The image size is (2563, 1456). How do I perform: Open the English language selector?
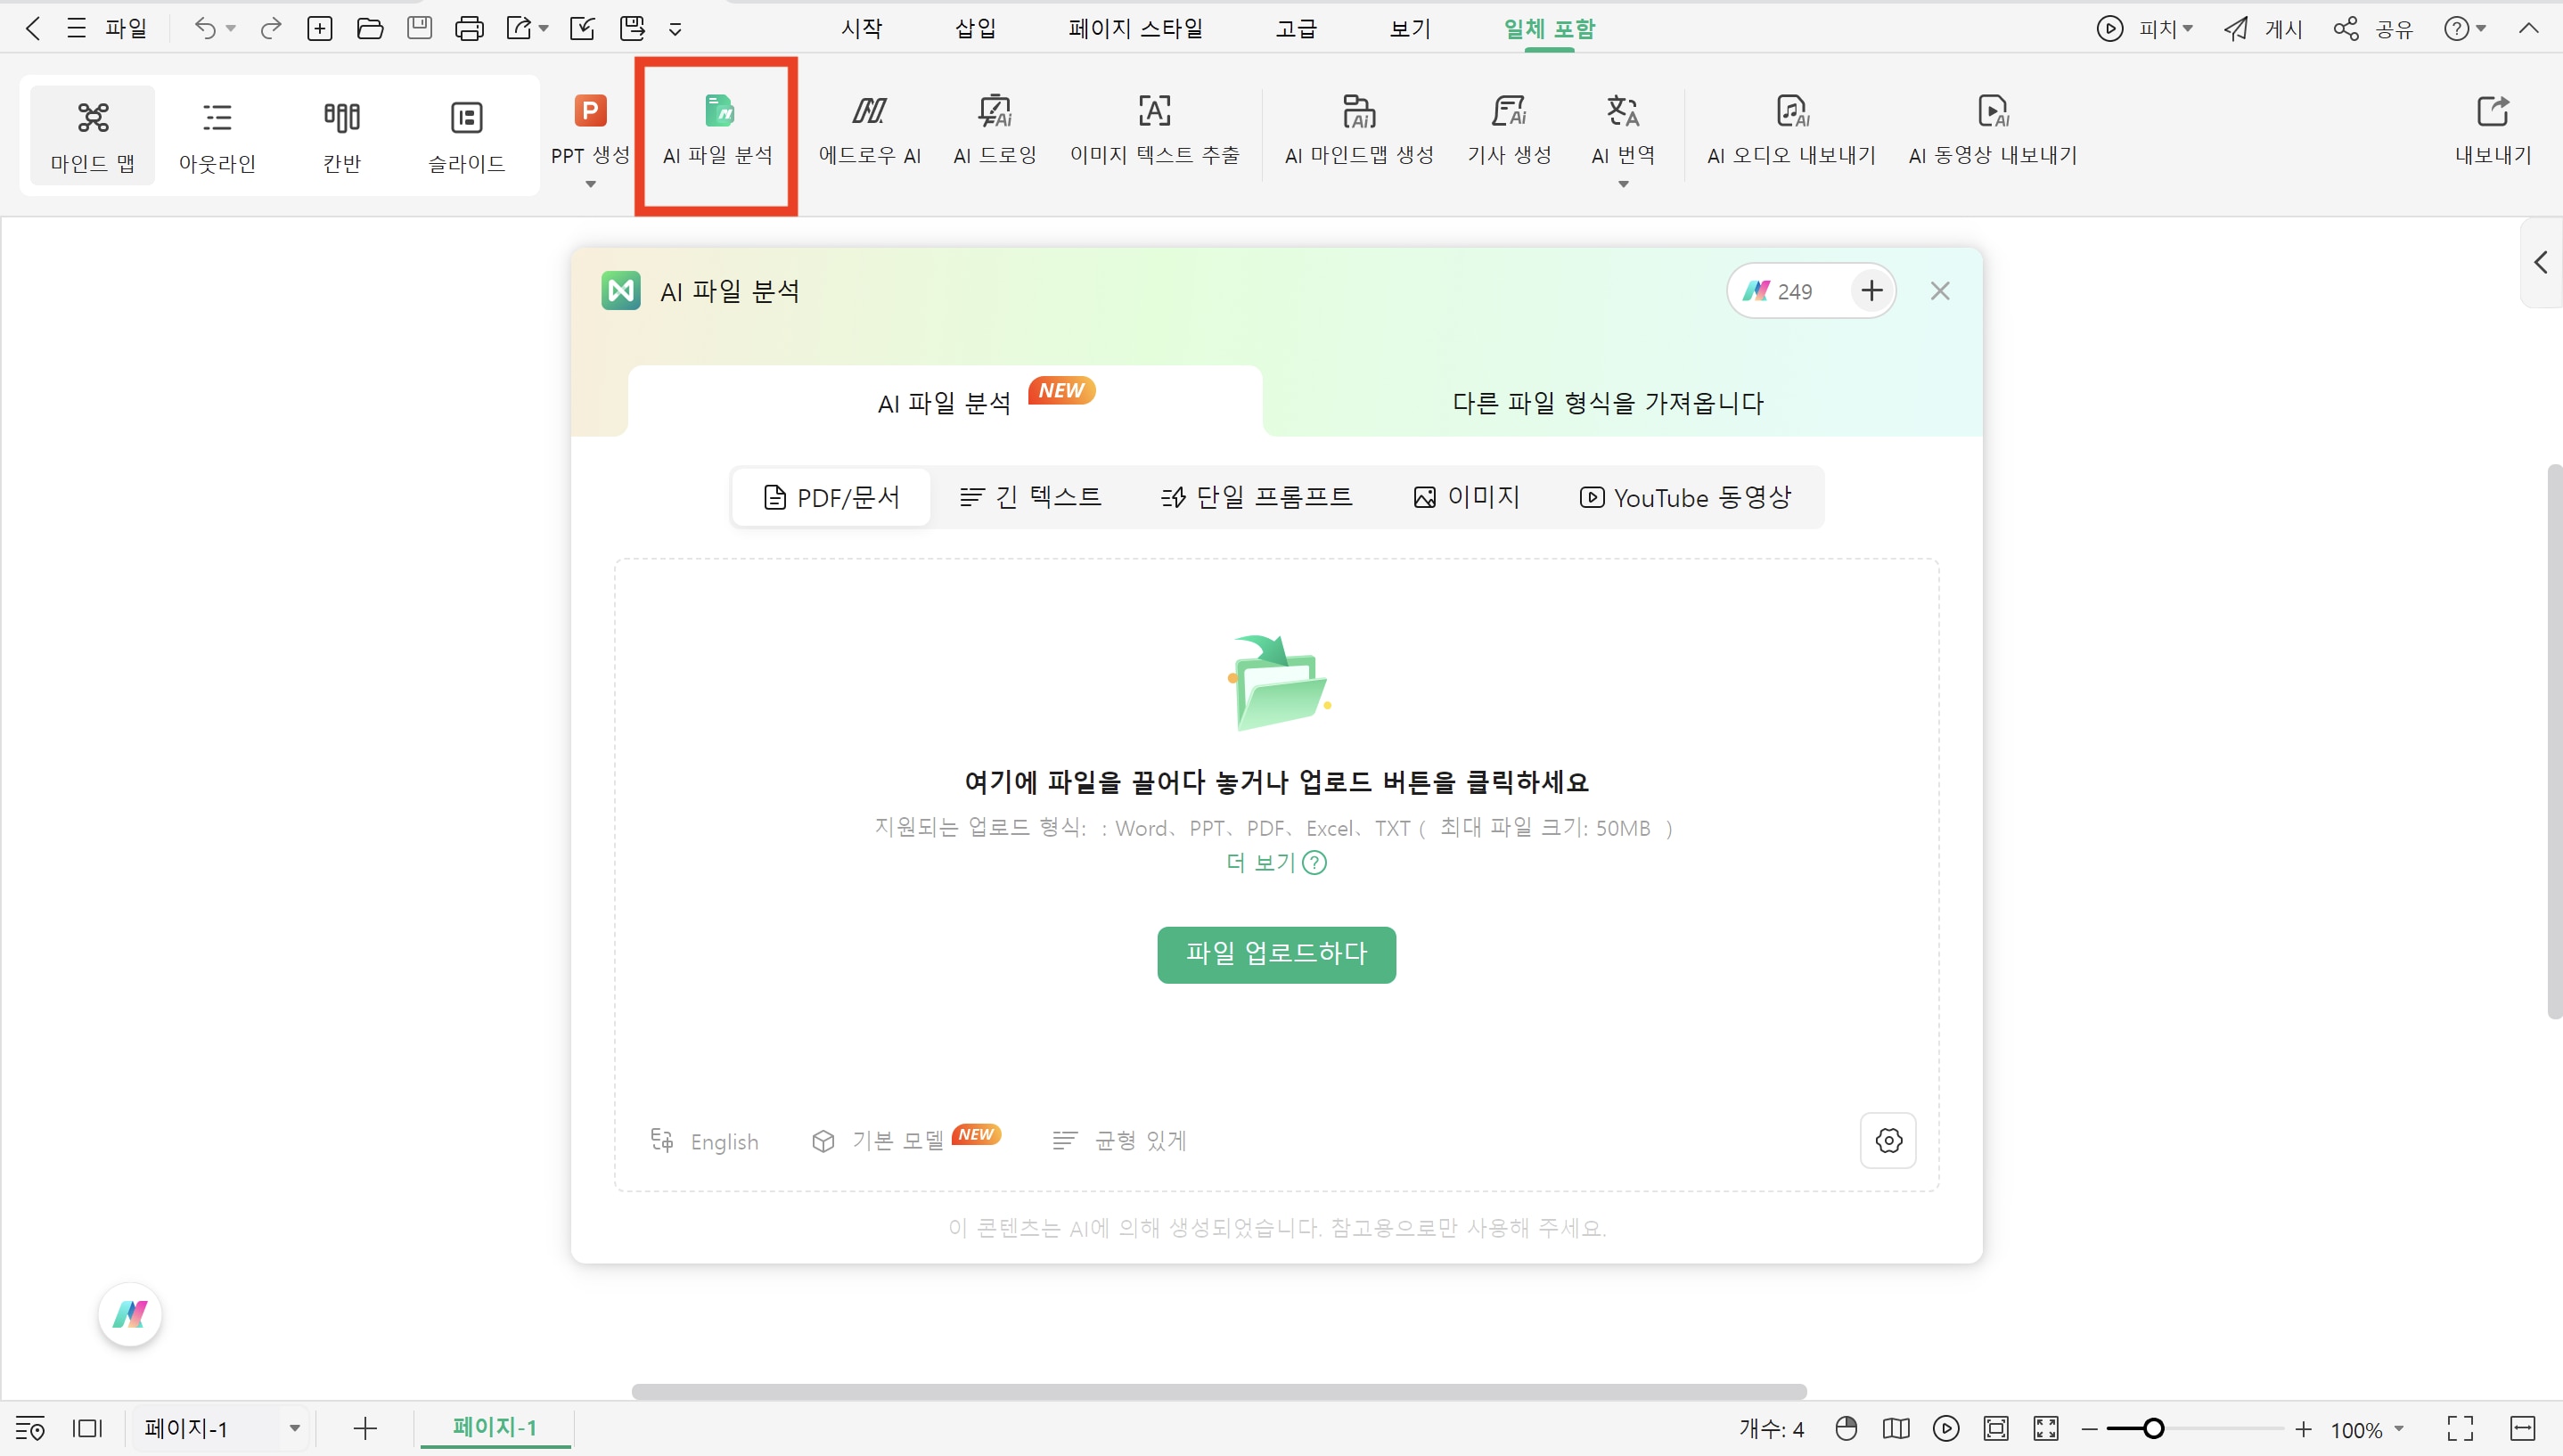[x=706, y=1140]
